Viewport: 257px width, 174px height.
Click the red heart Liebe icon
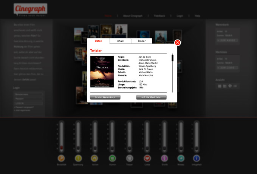[147, 158]
